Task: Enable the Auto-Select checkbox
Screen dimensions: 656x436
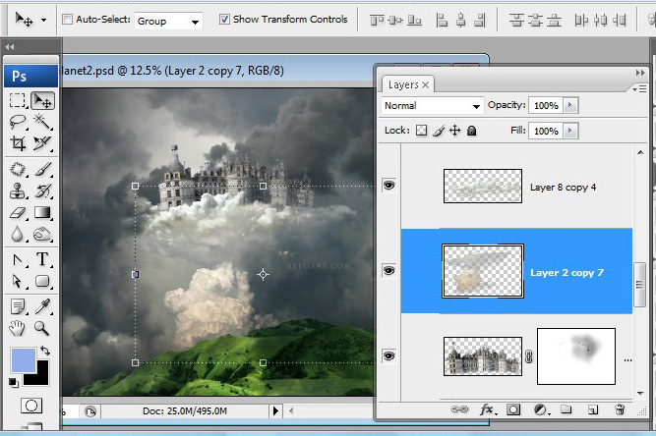Action: [x=67, y=20]
